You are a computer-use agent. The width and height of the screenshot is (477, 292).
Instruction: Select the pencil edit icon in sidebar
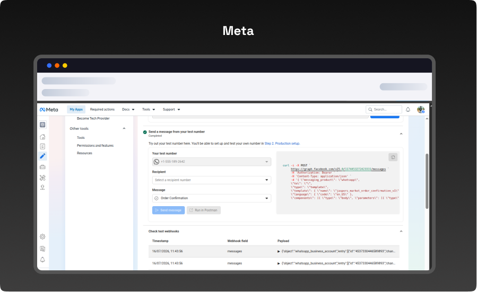pyautogui.click(x=42, y=156)
